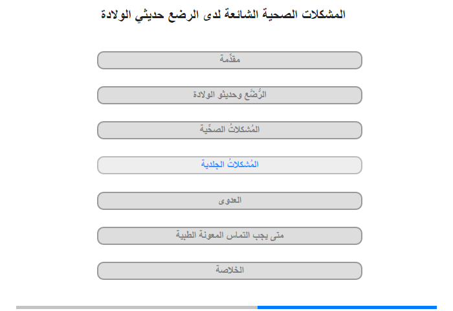This screenshot has width=453, height=311.
Task: Click the highlighted المُشكلاتُ الجلدية button
Action: tap(229, 165)
